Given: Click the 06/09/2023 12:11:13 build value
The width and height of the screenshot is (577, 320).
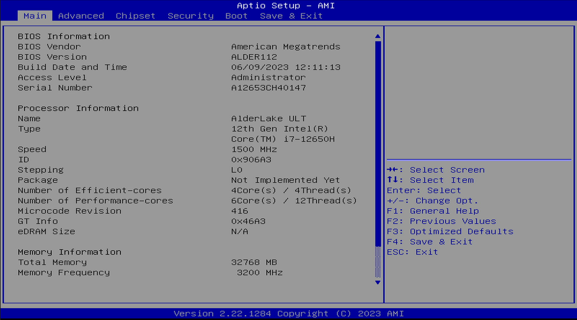Looking at the screenshot, I should 286,67.
